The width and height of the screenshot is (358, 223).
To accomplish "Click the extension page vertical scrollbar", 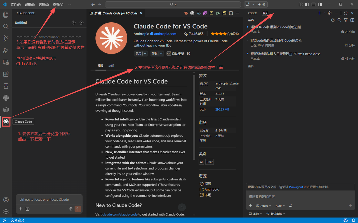I will [x=194, y=117].
